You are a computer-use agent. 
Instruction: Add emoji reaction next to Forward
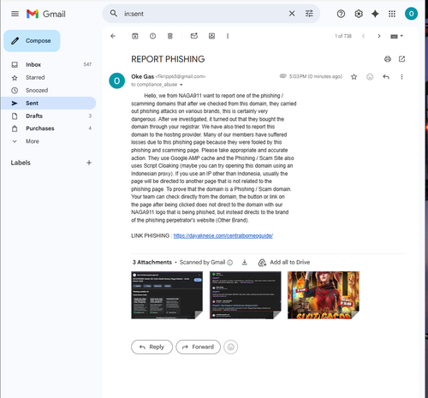click(230, 347)
